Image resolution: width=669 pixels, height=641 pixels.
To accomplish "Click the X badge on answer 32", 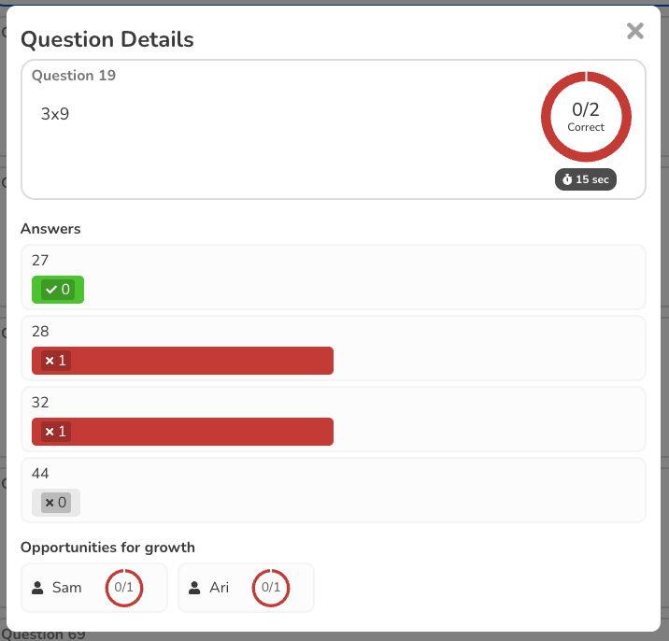I will coord(55,432).
